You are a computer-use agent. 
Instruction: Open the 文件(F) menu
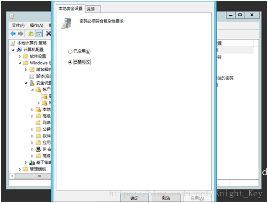tap(18, 25)
